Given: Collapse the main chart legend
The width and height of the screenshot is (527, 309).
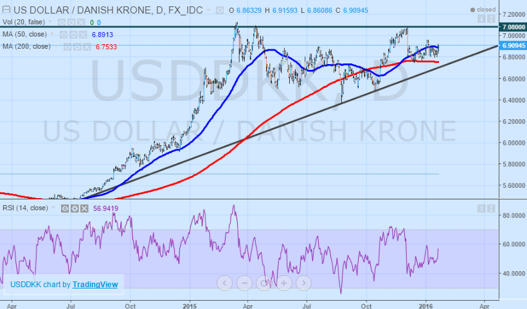Looking at the screenshot, I should [5, 11].
